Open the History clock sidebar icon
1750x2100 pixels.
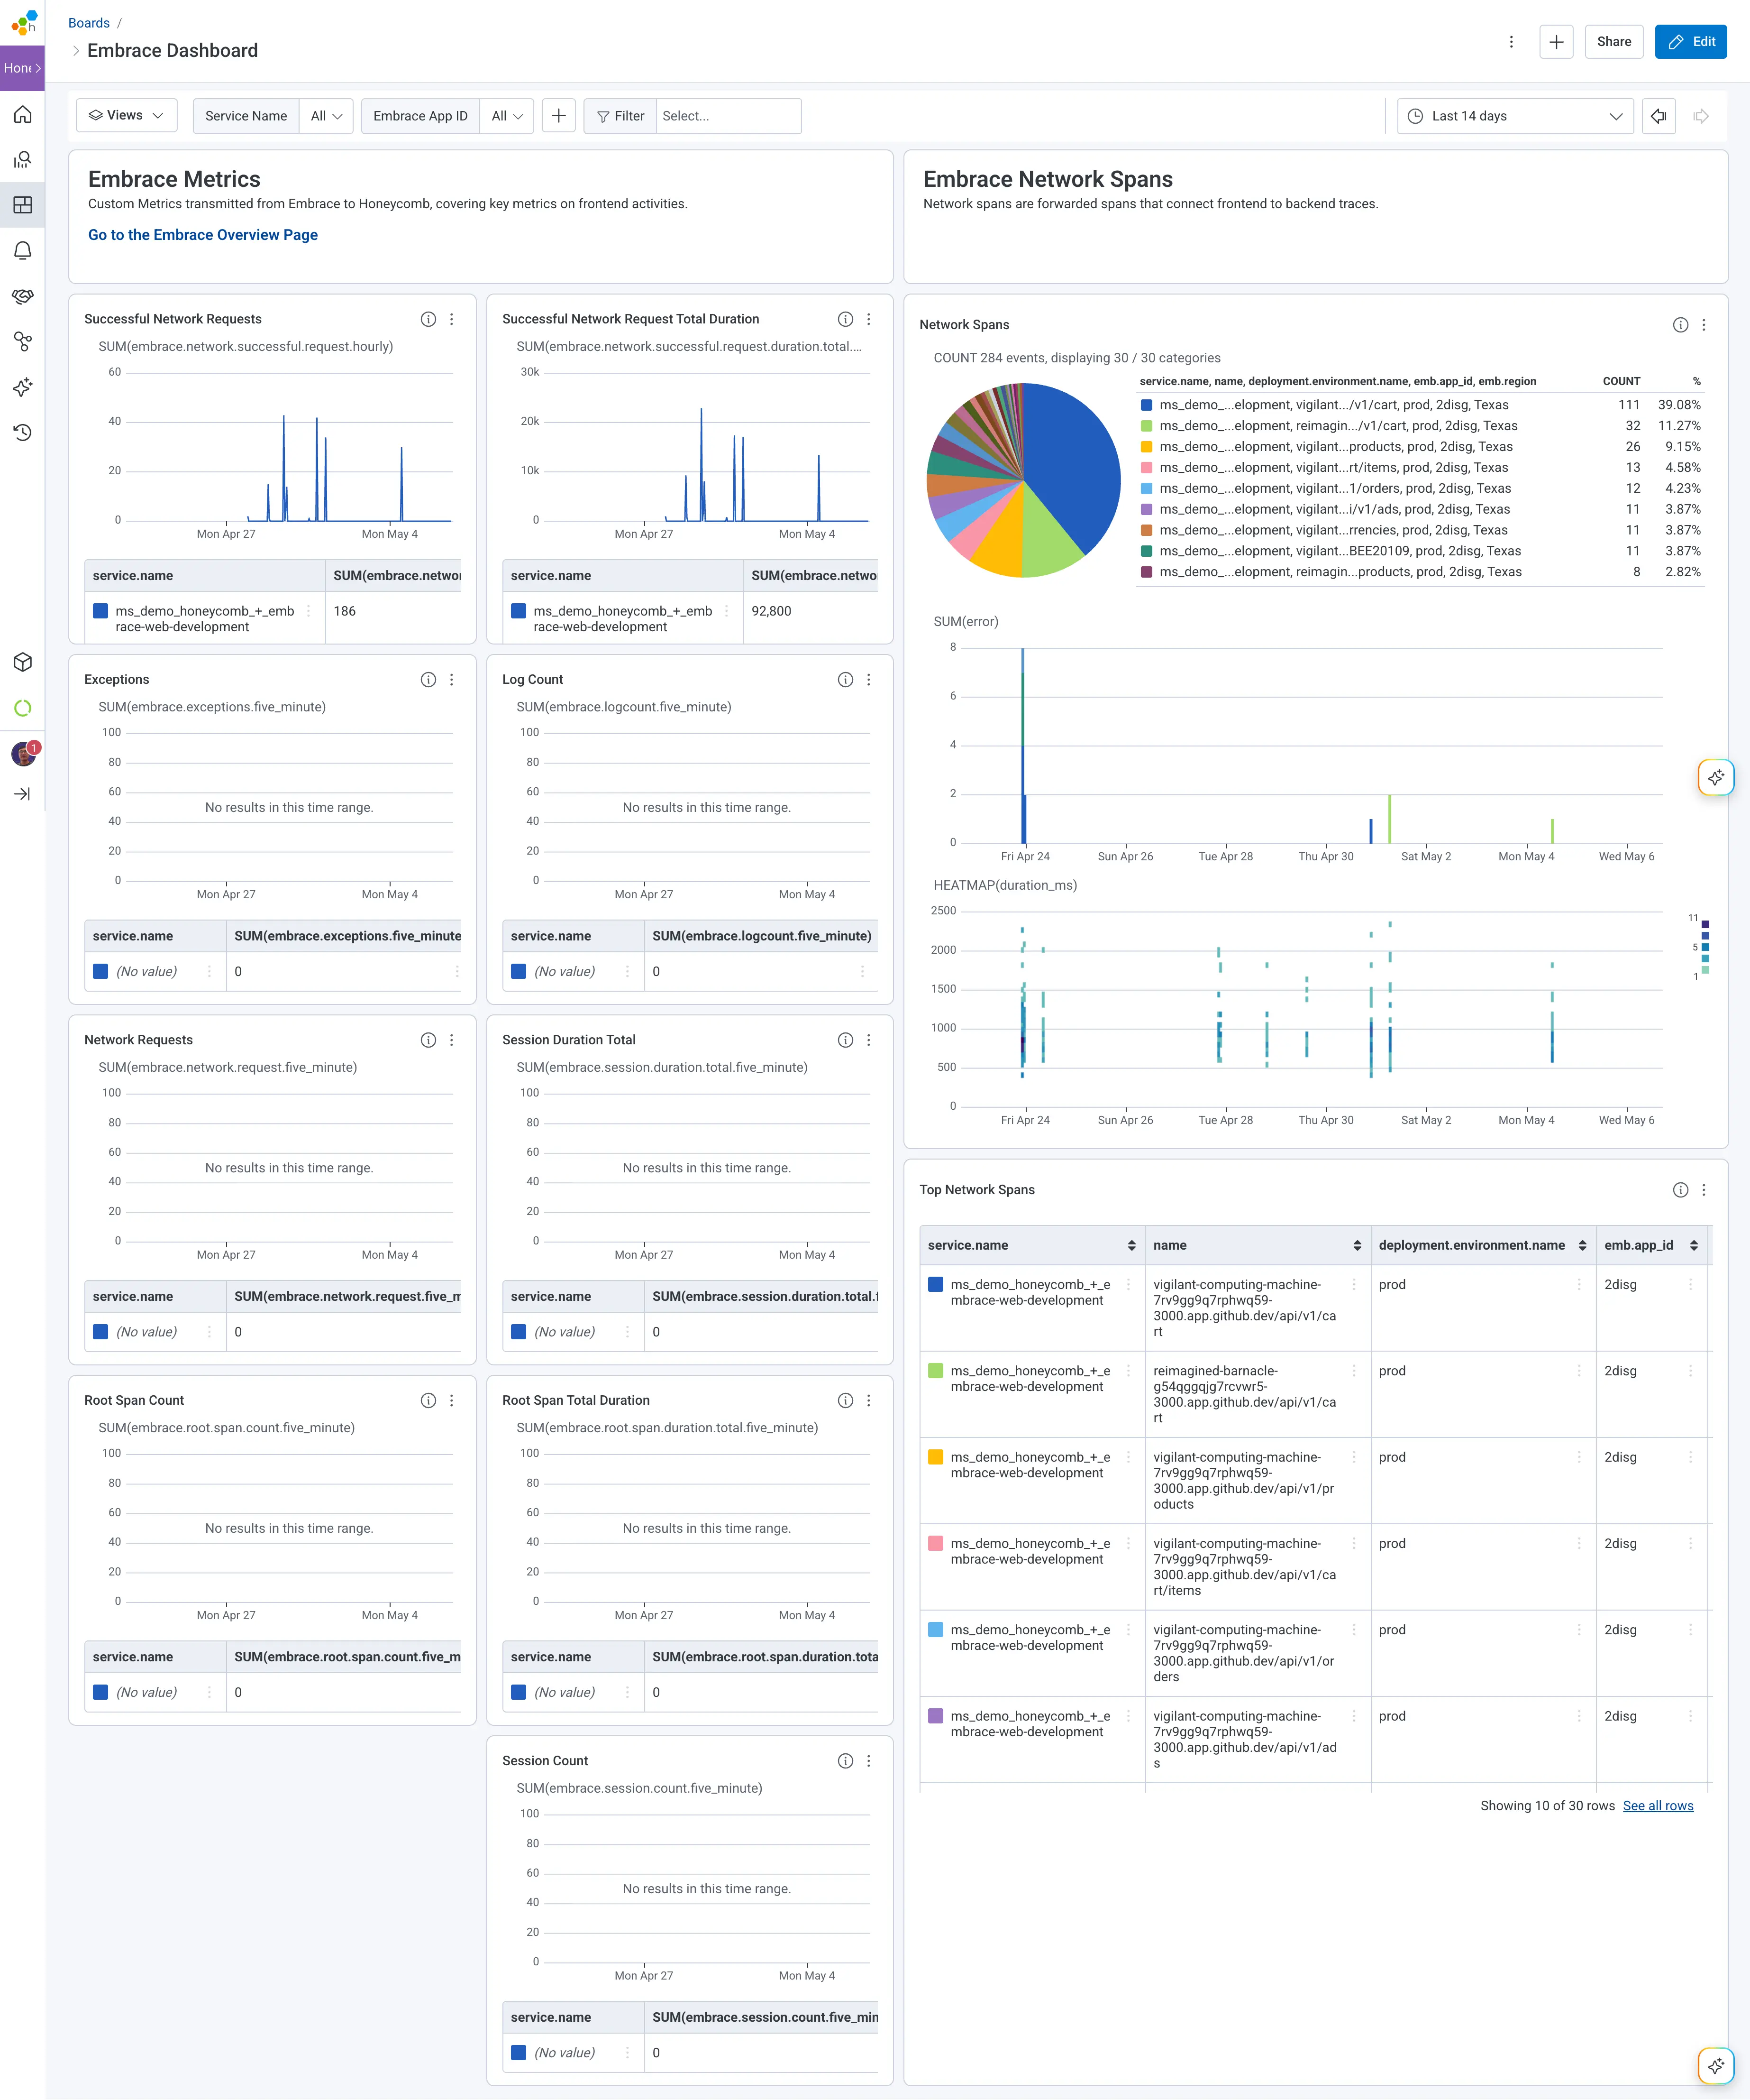[22, 433]
